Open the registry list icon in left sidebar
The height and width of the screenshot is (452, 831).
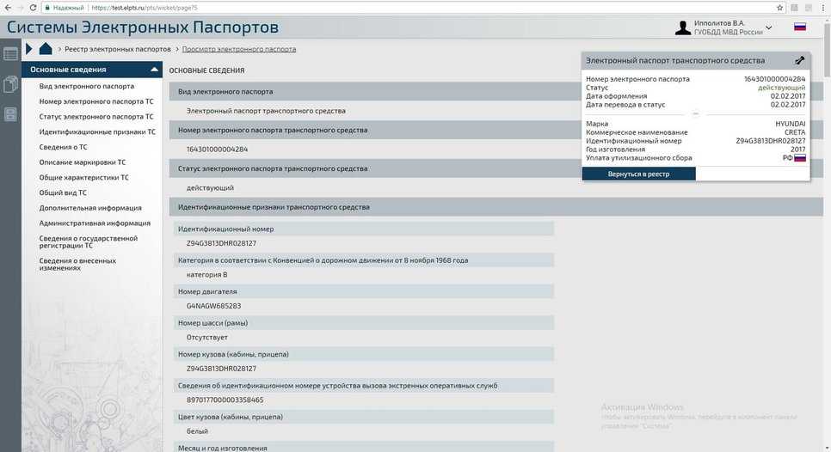(10, 54)
